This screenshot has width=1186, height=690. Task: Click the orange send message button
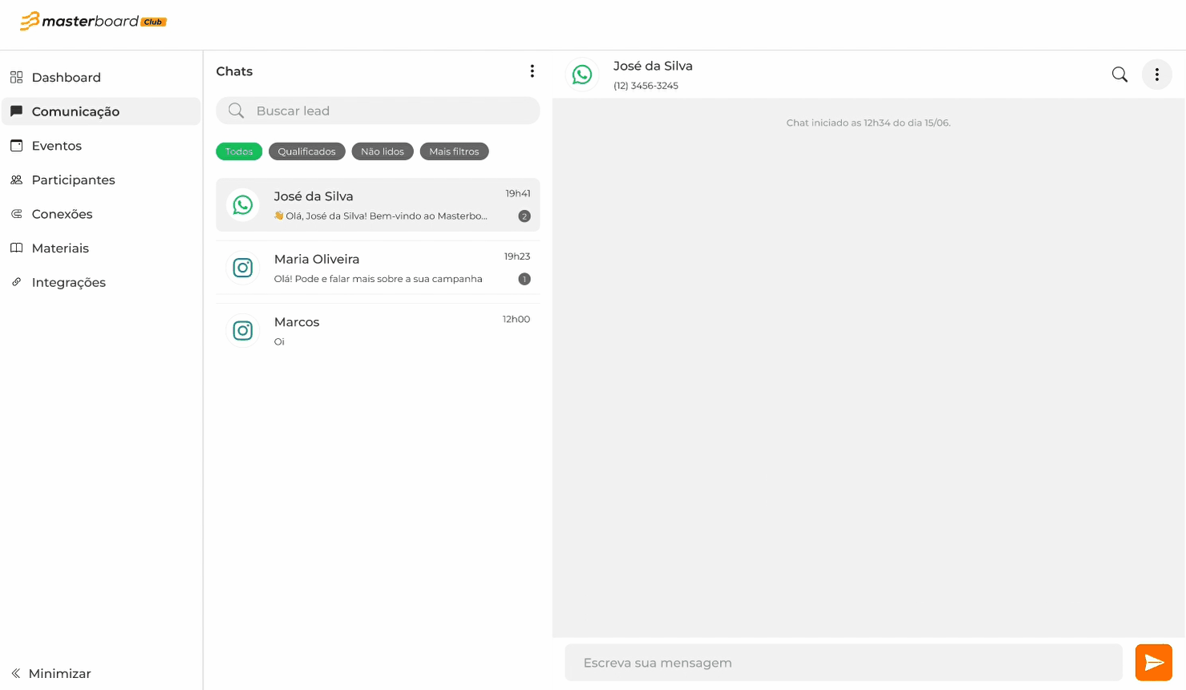(1153, 662)
